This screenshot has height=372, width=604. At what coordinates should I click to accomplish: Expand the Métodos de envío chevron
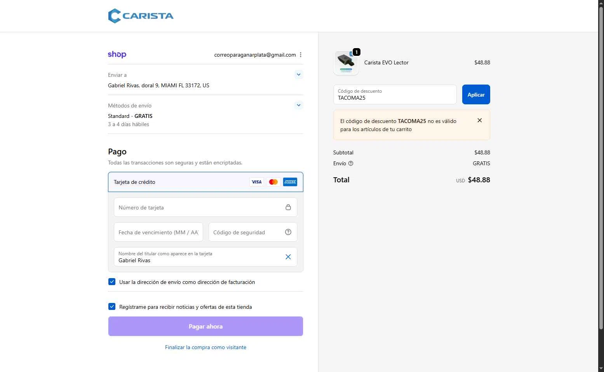[x=299, y=105]
